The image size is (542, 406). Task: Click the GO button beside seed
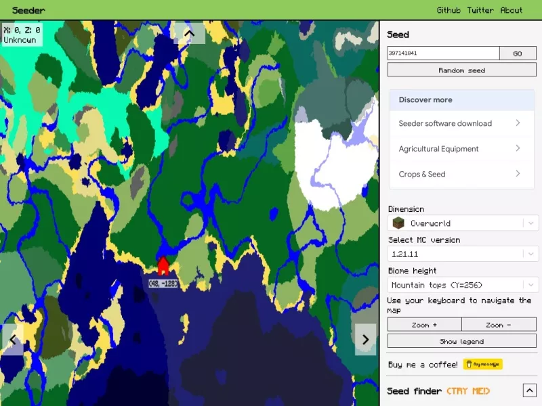(x=518, y=53)
